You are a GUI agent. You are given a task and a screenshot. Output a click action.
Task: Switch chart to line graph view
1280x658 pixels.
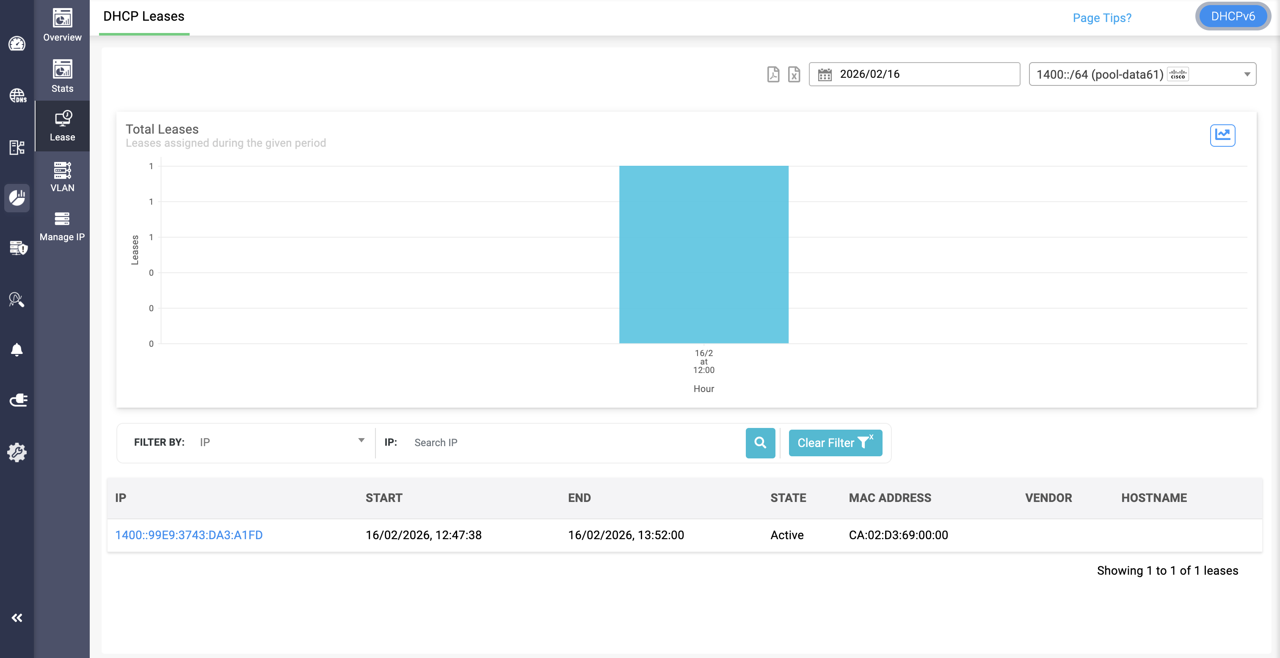pos(1222,135)
